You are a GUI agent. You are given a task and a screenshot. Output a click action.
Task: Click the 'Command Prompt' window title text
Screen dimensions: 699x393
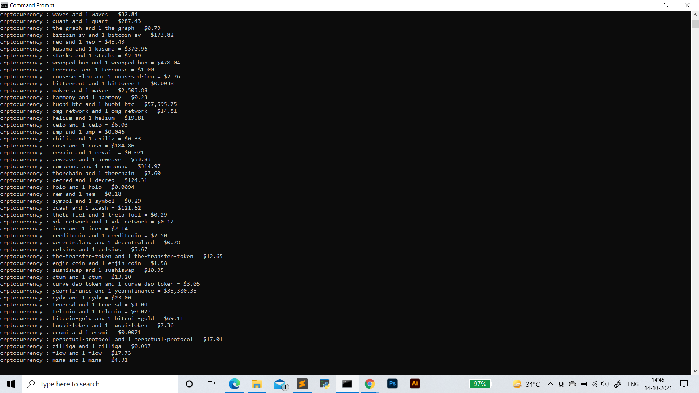point(32,5)
